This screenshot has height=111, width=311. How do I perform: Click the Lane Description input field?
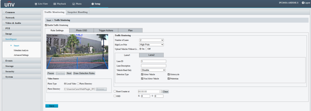(153, 66)
